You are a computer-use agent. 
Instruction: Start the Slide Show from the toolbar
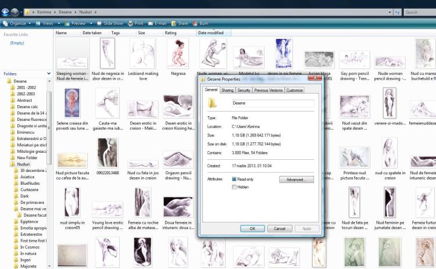coord(110,24)
